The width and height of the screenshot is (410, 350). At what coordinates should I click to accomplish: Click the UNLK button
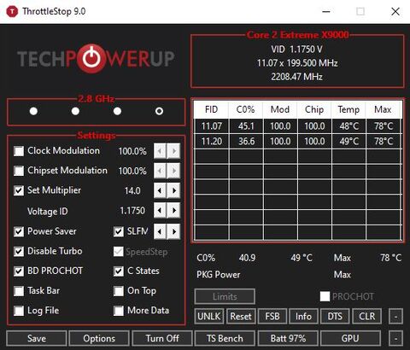click(x=209, y=316)
